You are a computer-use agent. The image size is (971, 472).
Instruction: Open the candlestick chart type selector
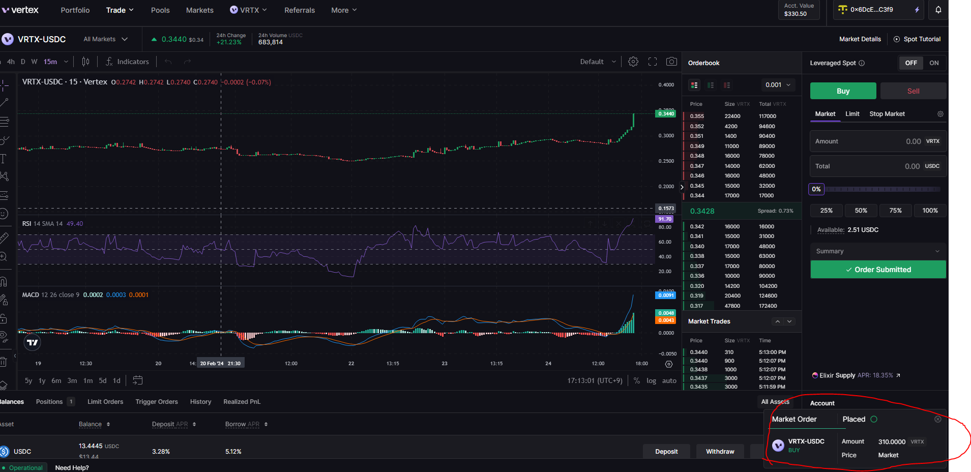tap(85, 62)
